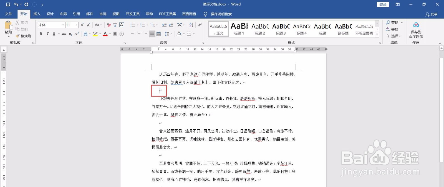Switch to the Review (审阅) tab

click(103, 14)
